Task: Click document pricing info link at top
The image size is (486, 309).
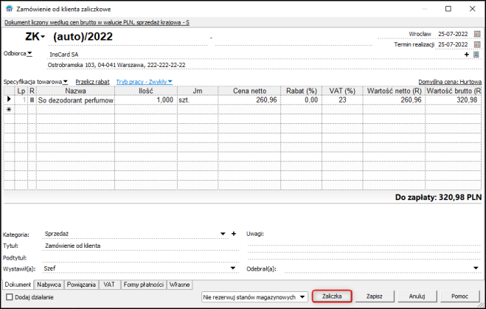Action: click(x=97, y=22)
